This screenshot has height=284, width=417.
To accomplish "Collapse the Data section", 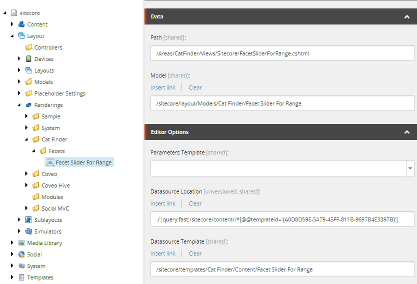I will [x=407, y=17].
